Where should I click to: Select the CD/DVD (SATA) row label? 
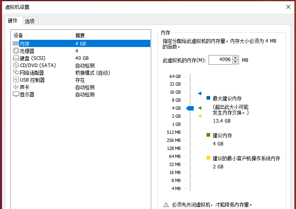click(38, 66)
